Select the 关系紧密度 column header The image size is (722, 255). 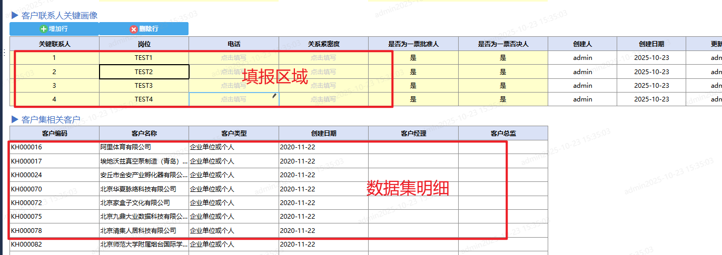click(x=324, y=44)
